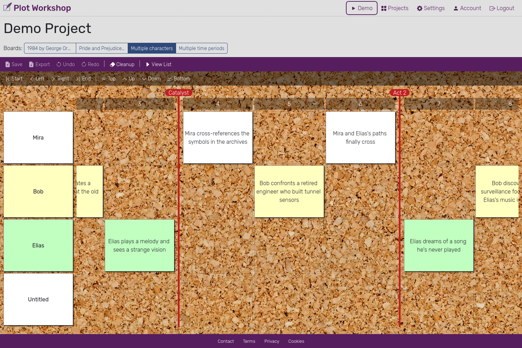Select the Mira character row card
Viewport: 522px width, 348px height.
point(38,137)
